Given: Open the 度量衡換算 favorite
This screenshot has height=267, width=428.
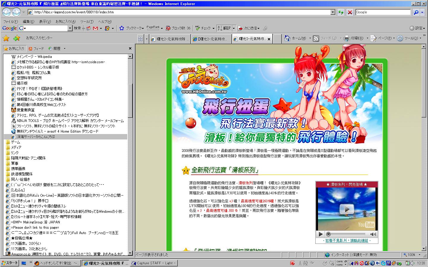Looking at the screenshot, I should (23, 110).
